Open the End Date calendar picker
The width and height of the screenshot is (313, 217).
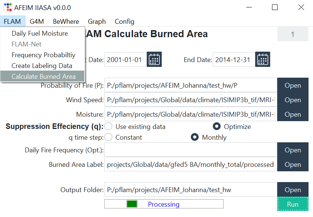262,59
